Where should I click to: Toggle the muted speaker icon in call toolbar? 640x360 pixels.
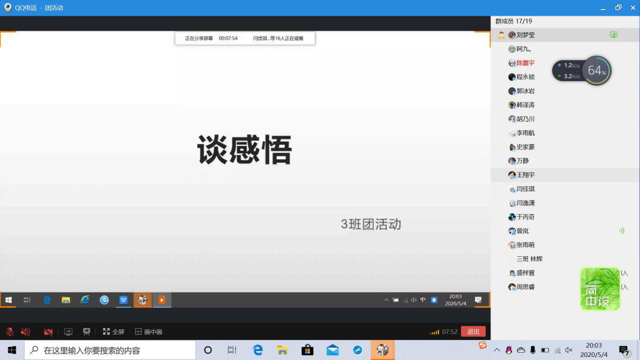pos(26,332)
